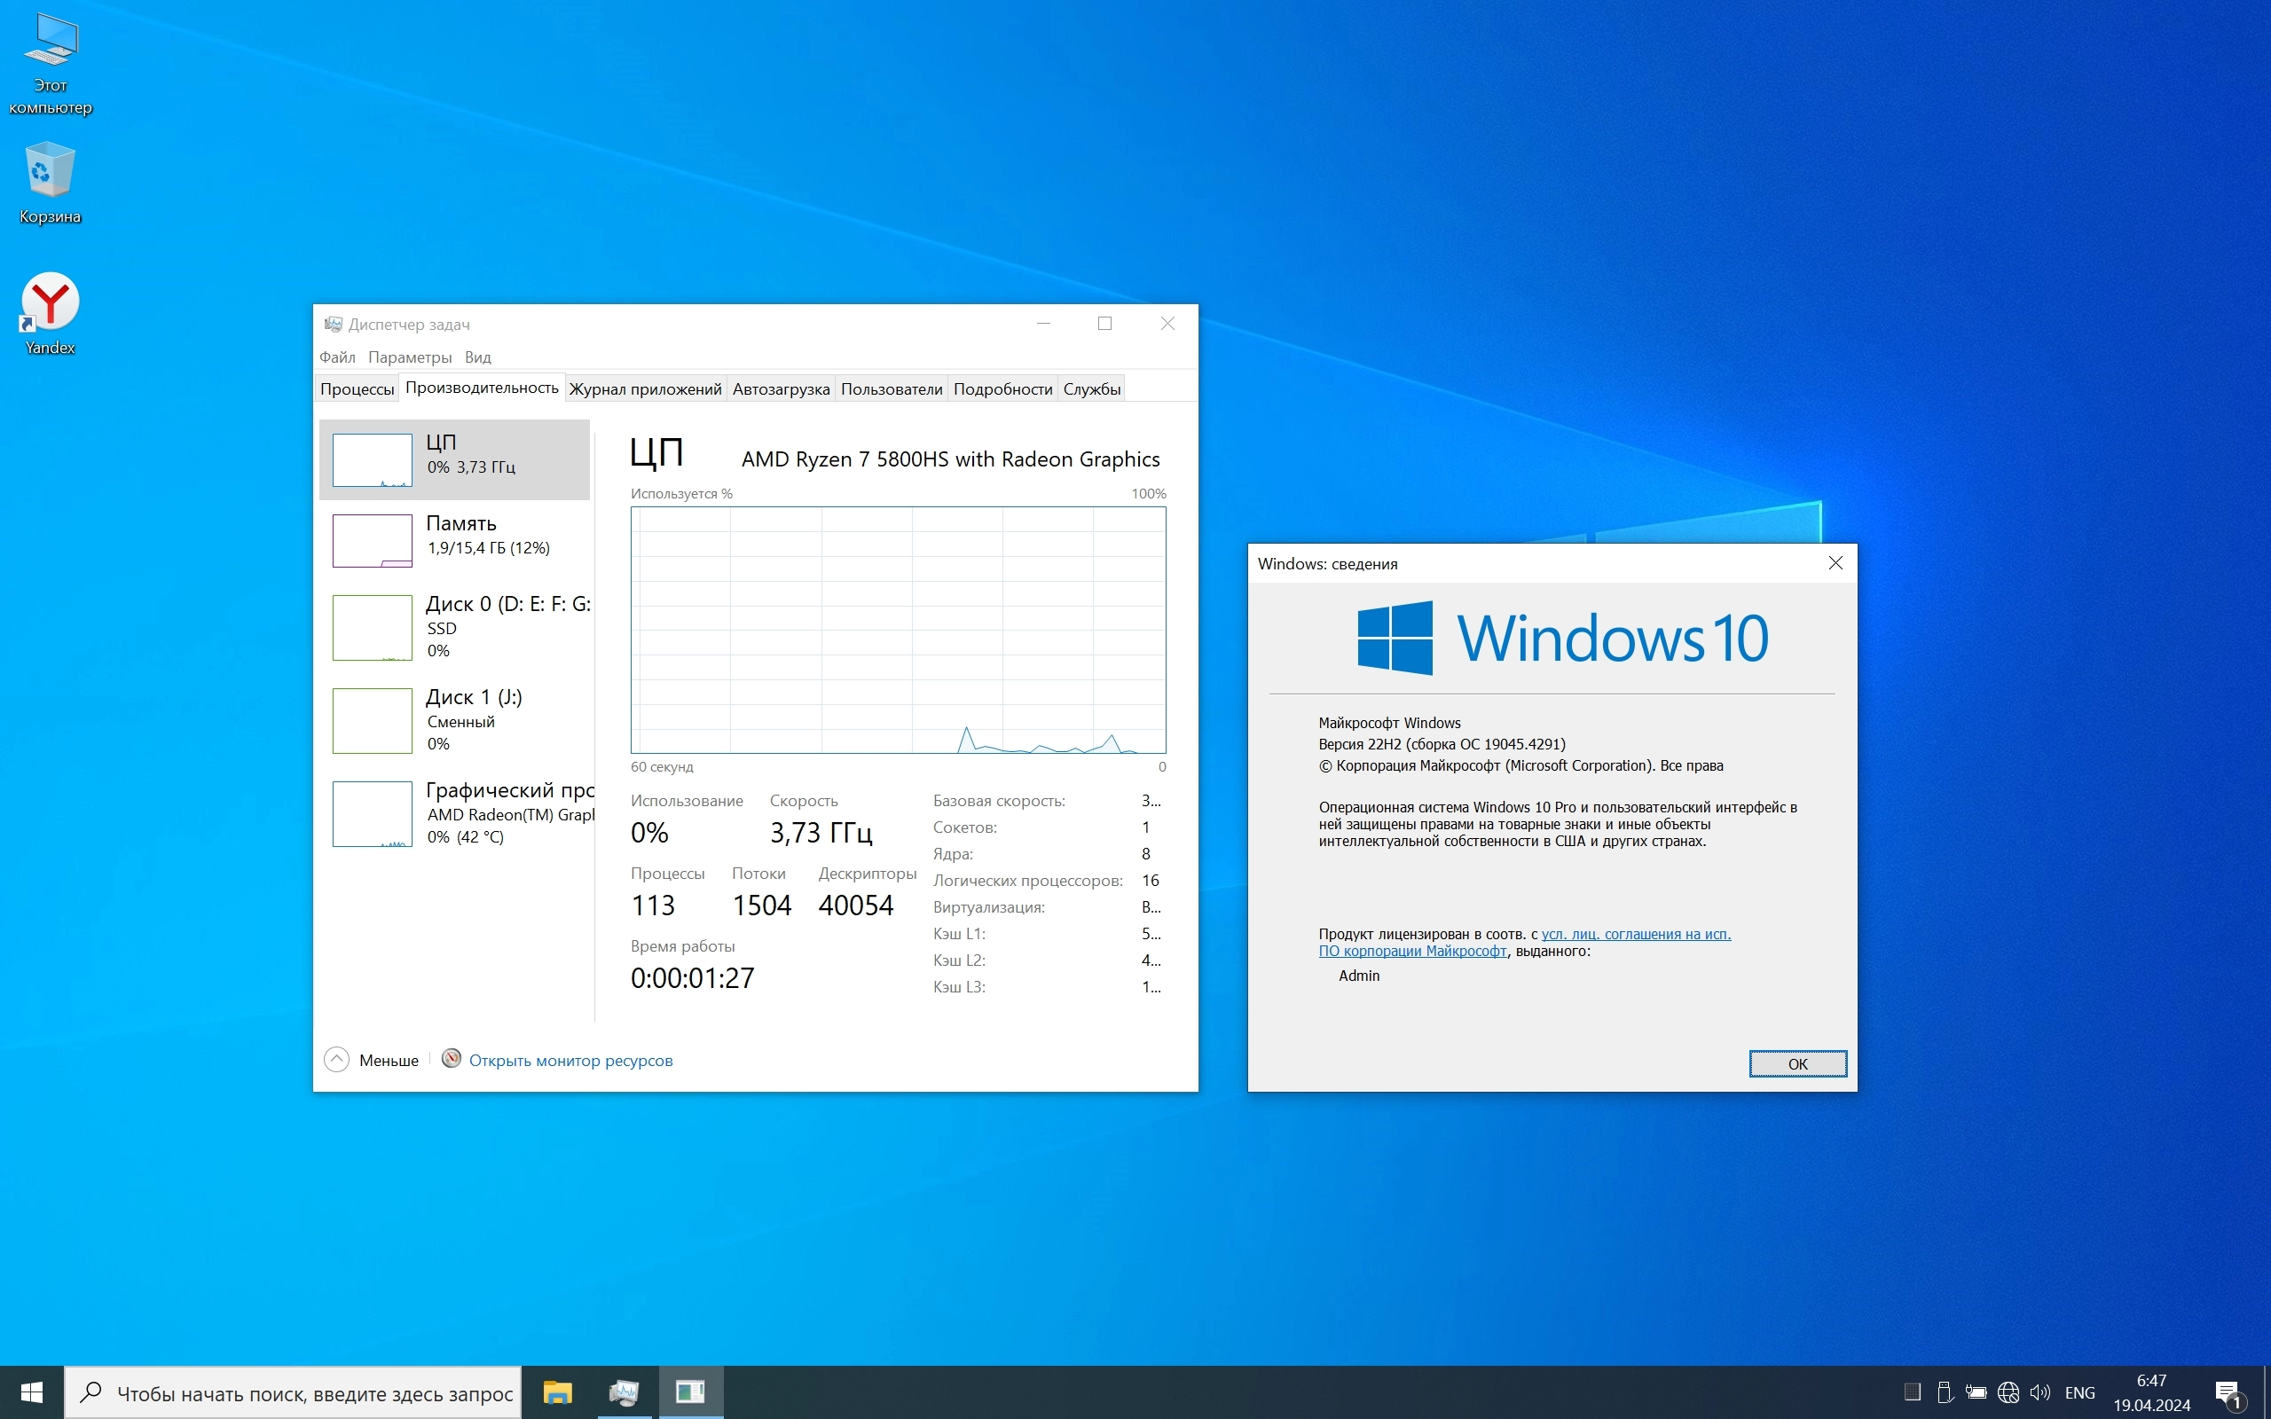Open the Yandex browser desktop shortcut
This screenshot has width=2271, height=1419.
(50, 302)
